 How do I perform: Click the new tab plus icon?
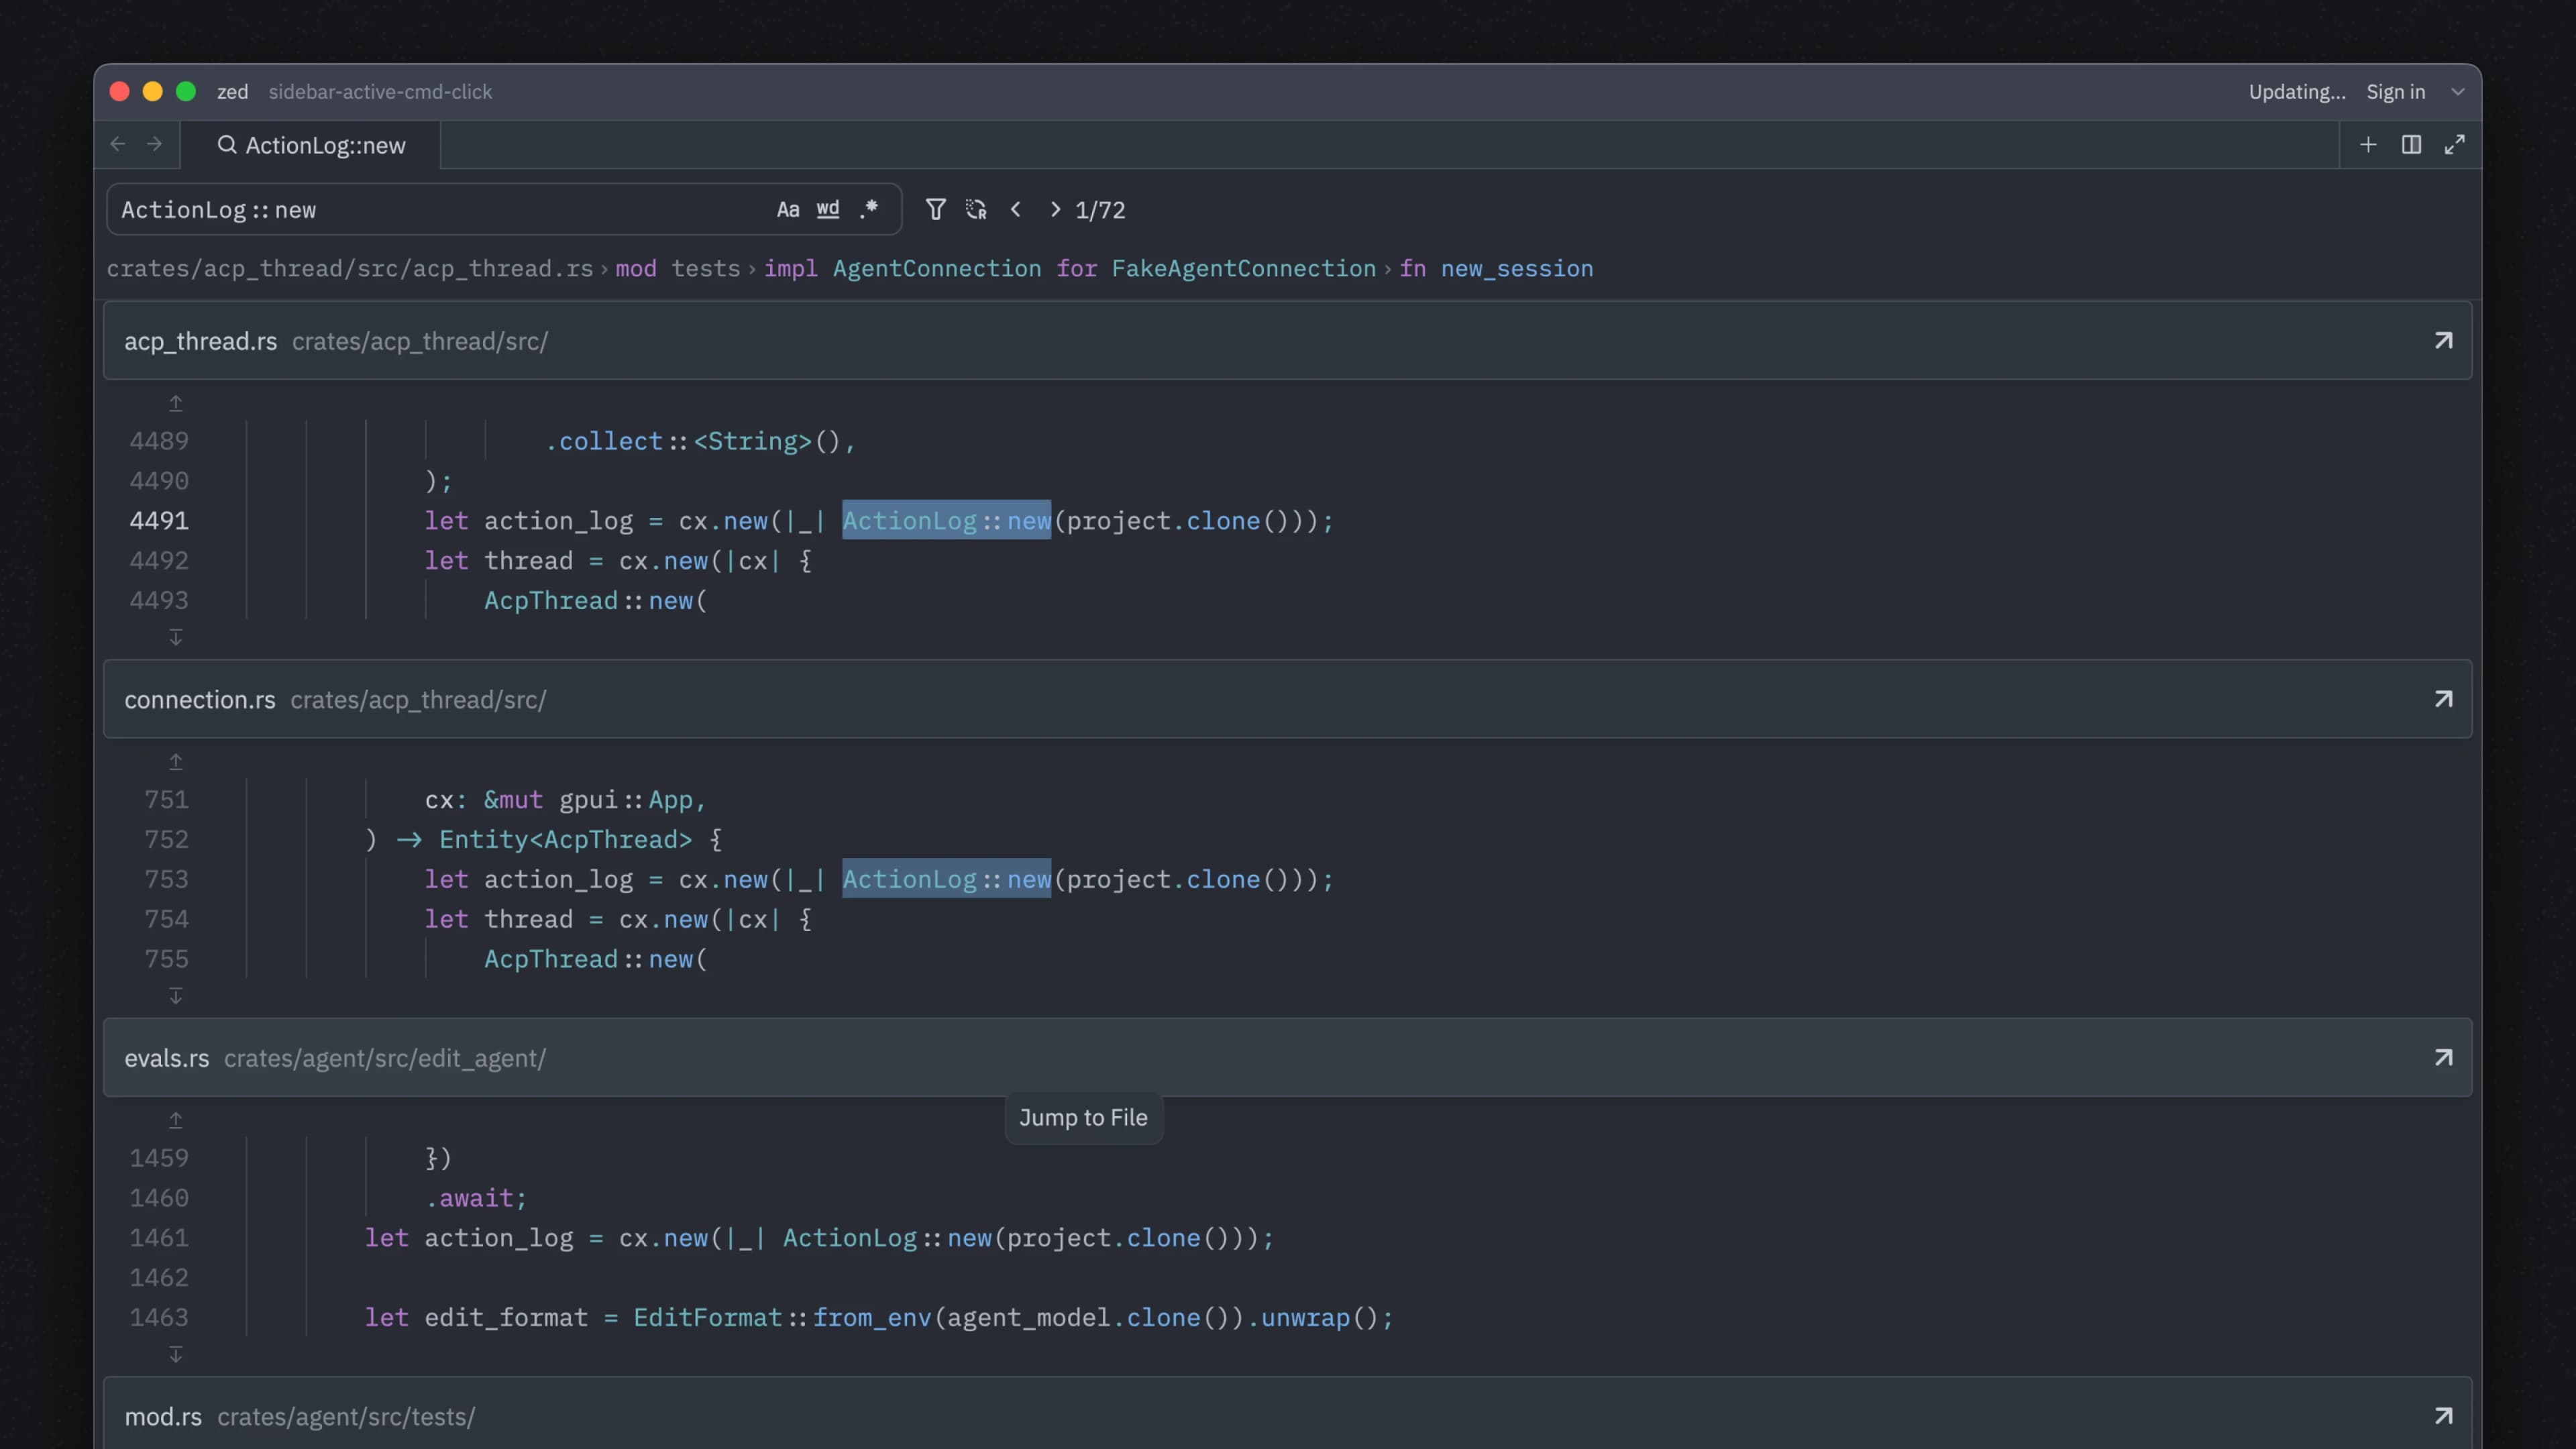tap(2368, 145)
